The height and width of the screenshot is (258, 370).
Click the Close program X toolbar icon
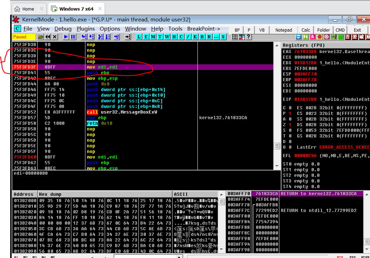(55, 37)
